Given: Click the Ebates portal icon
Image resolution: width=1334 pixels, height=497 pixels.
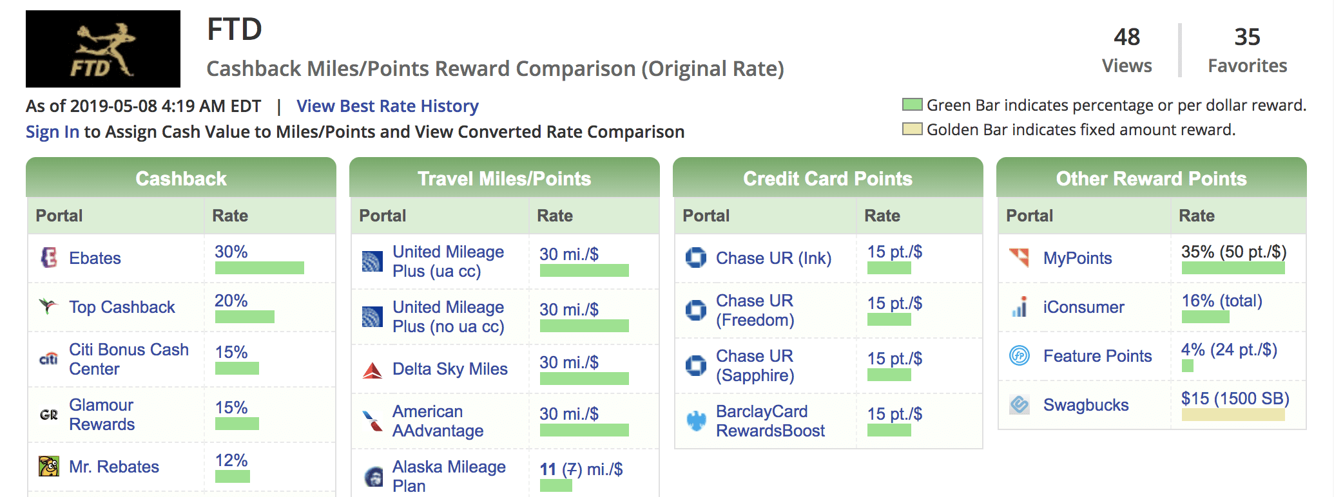Looking at the screenshot, I should (x=49, y=258).
